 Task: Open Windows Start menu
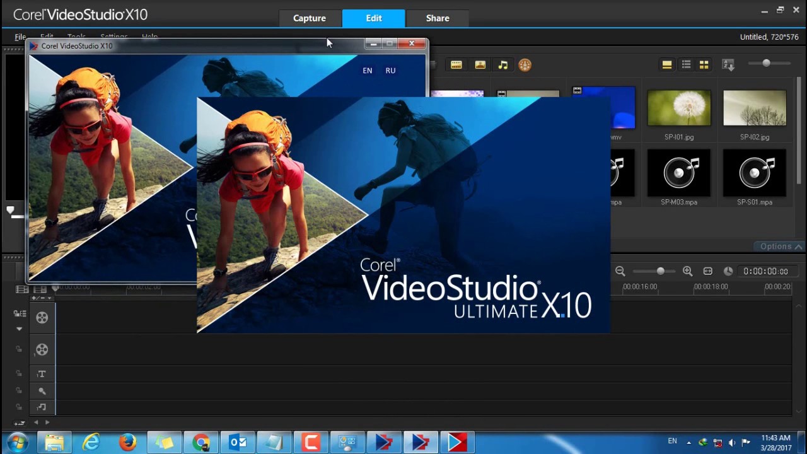[18, 442]
